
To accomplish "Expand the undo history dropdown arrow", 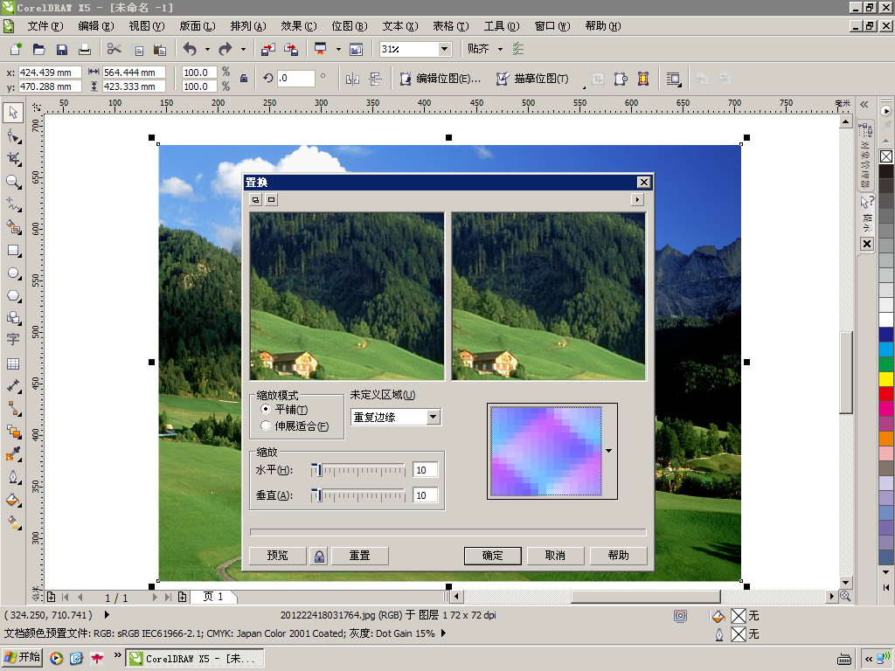I will click(207, 49).
